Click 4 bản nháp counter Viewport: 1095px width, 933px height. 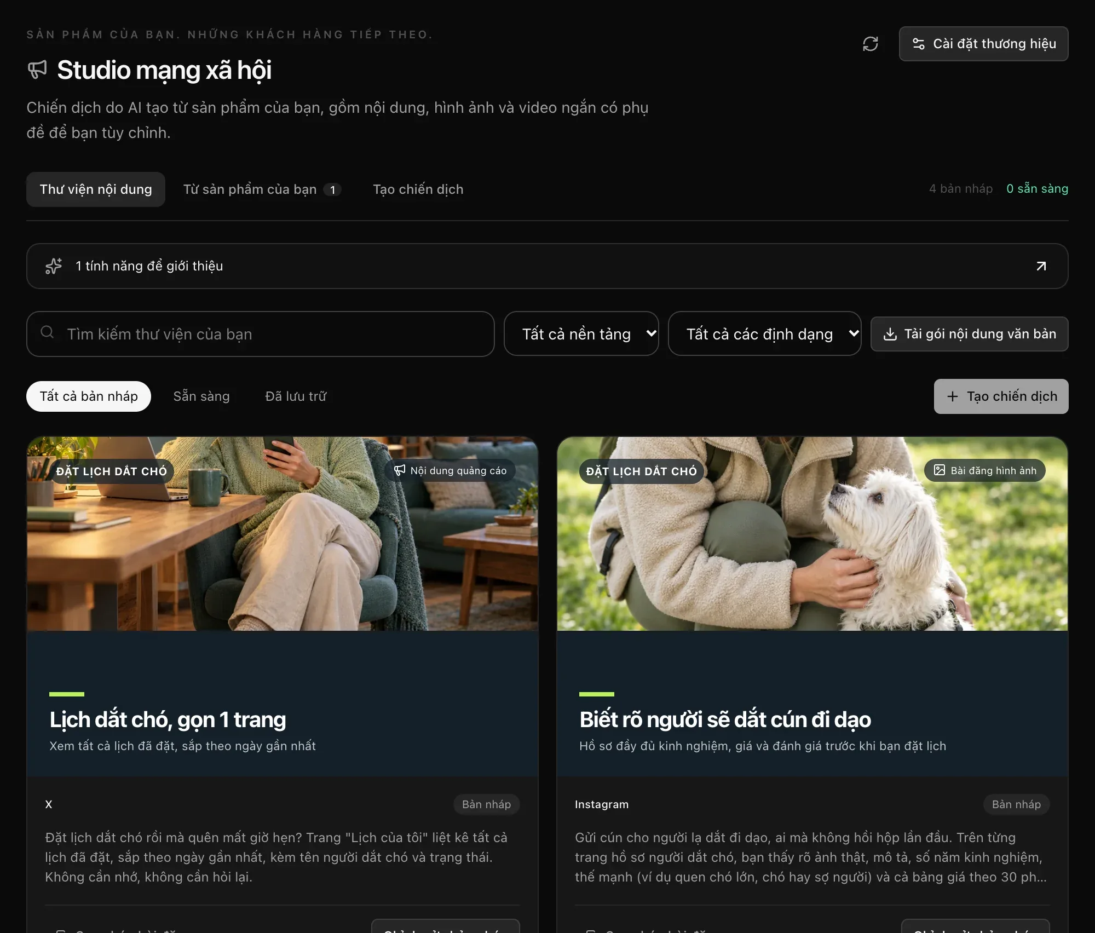(961, 189)
